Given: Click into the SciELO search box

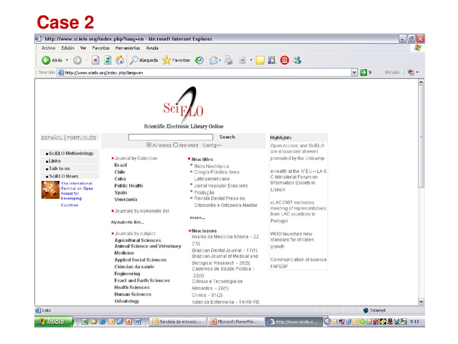Looking at the screenshot, I should click(x=170, y=137).
